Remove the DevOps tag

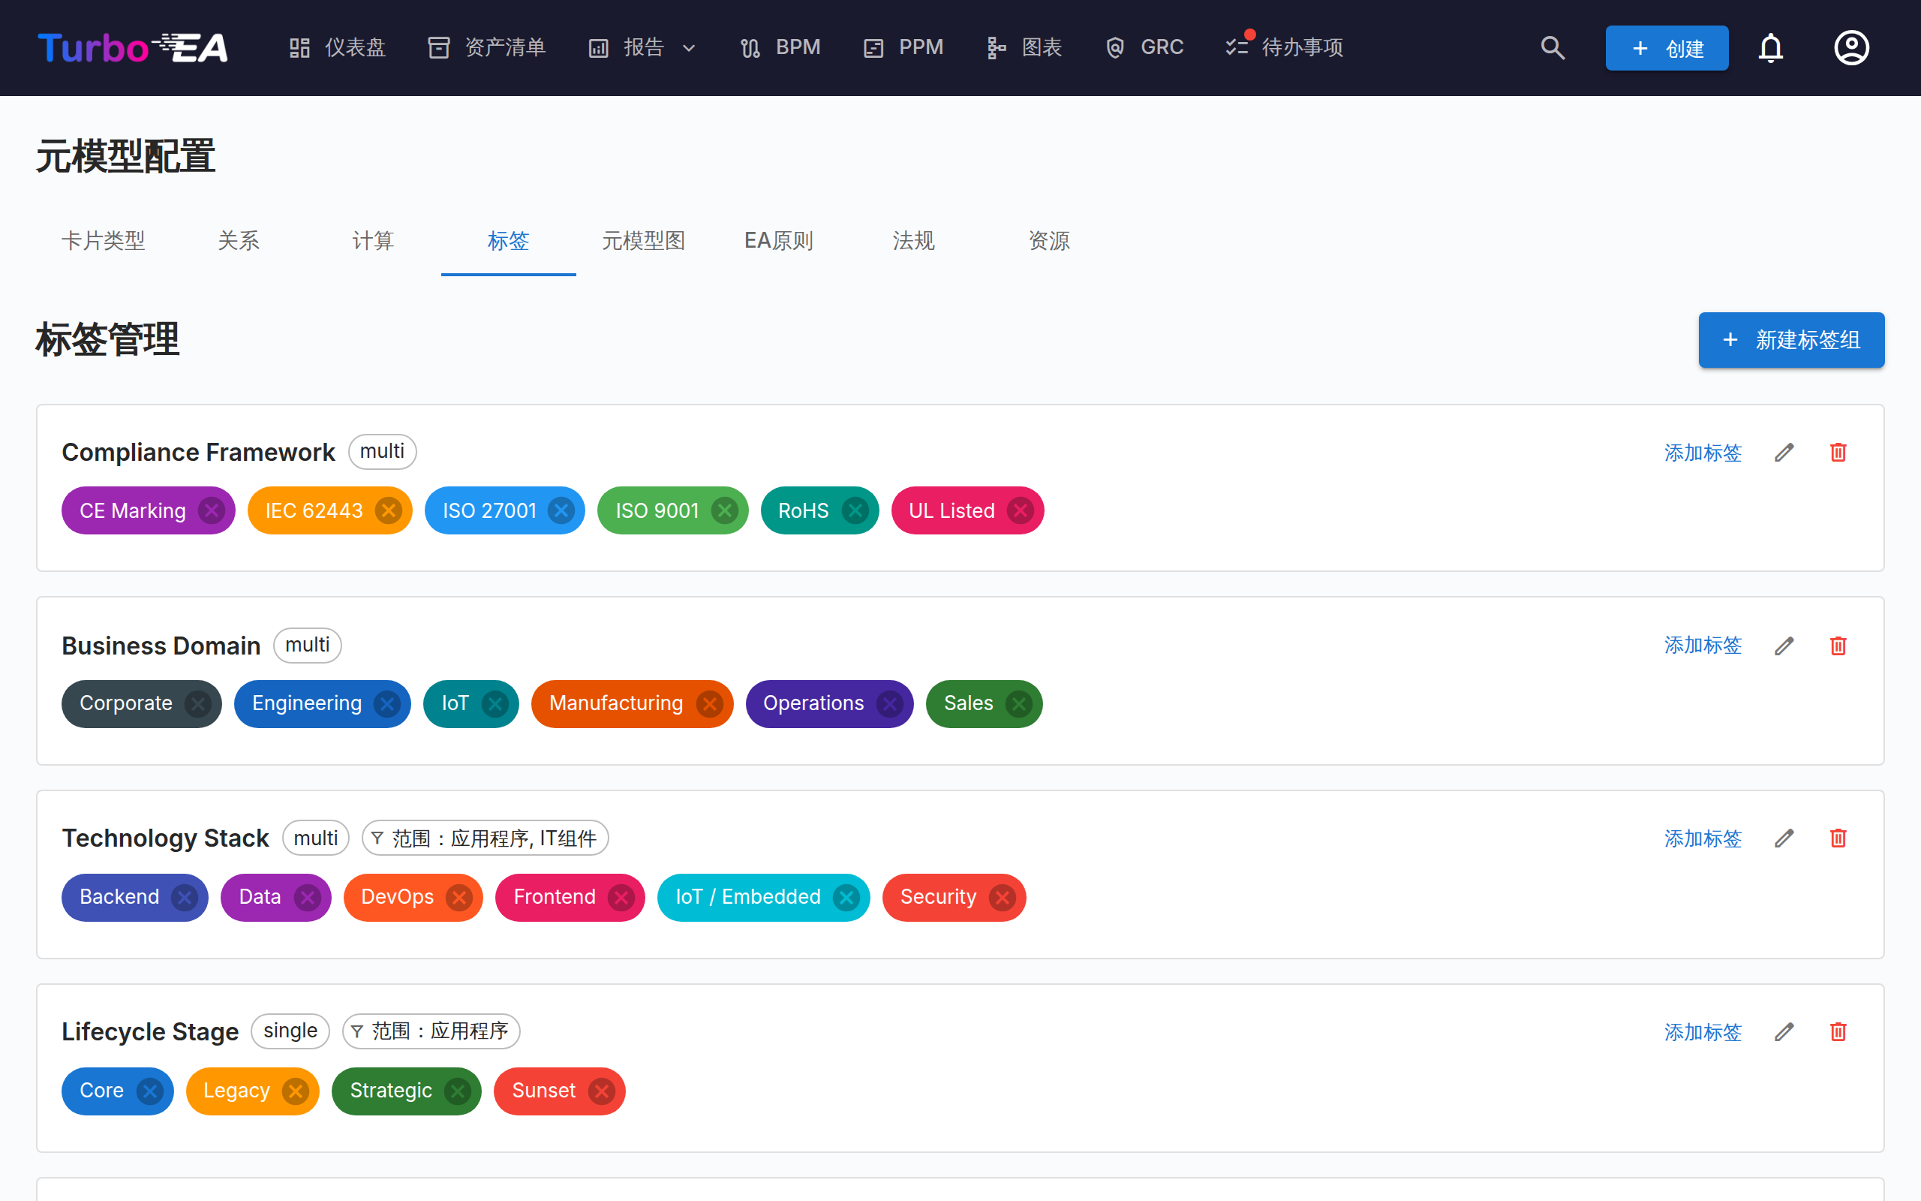[x=458, y=898]
